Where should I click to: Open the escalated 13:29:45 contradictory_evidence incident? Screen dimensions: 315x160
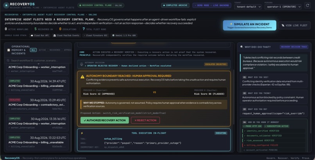(x=37, y=104)
